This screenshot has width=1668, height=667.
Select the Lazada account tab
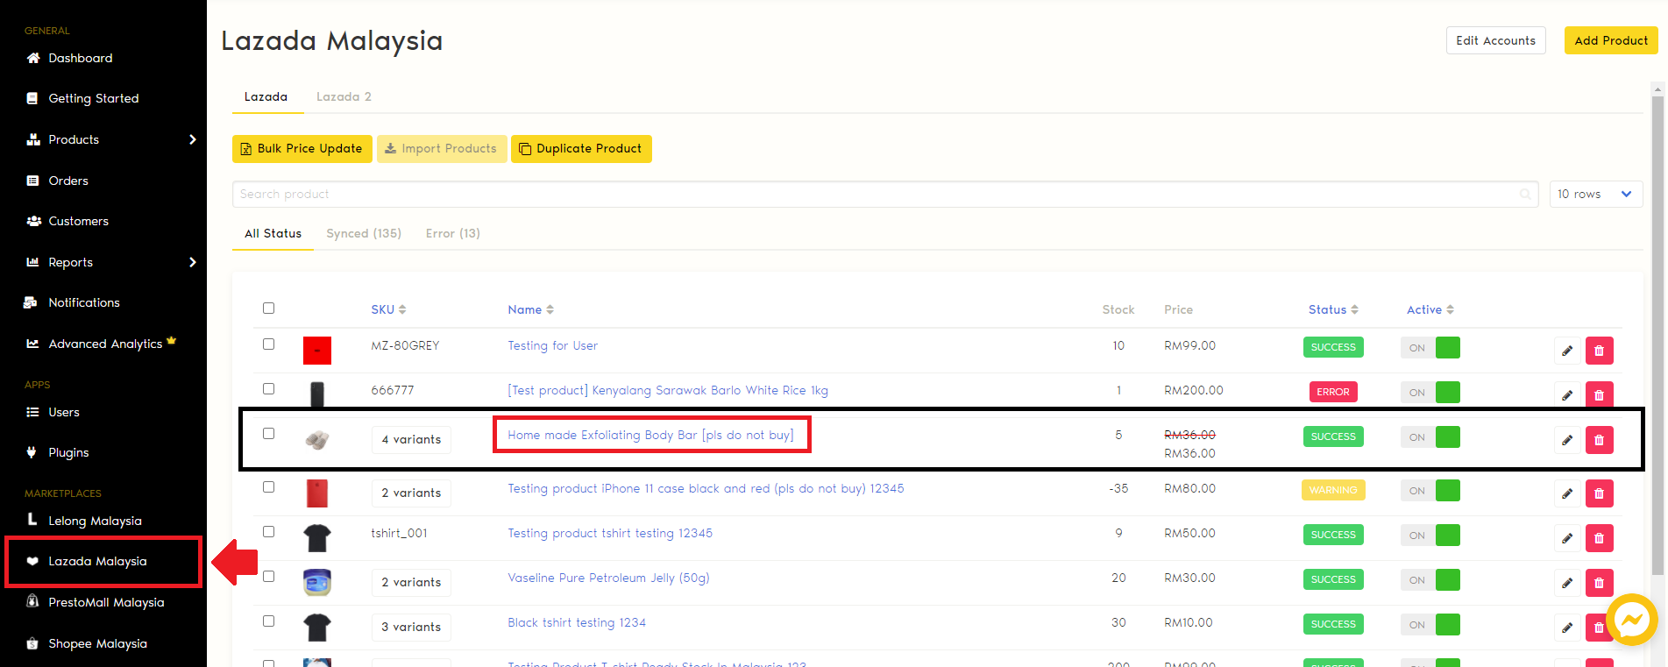point(266,96)
